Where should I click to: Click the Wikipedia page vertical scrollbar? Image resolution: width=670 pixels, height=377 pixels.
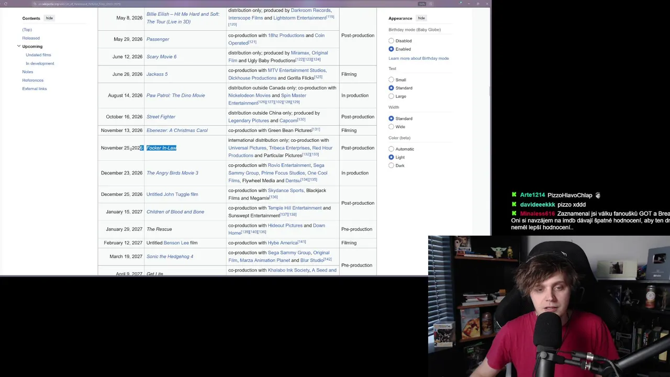click(489, 92)
